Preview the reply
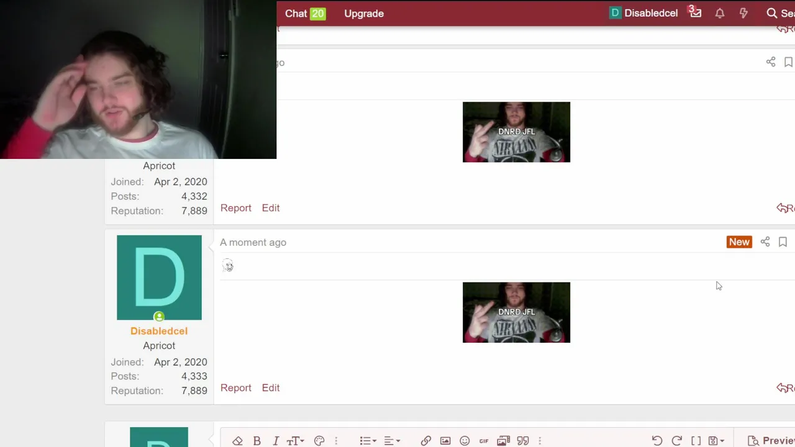 tap(771, 440)
